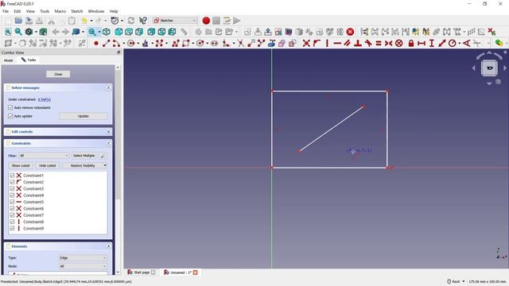Select the Create point tool
Viewport: 509px width, 286px height.
point(96,43)
